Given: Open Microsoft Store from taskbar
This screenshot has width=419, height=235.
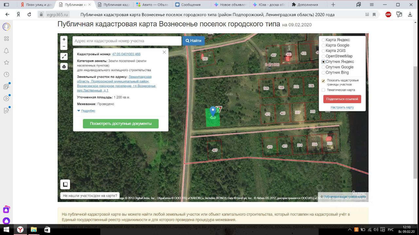Looking at the screenshot, I should [47, 230].
